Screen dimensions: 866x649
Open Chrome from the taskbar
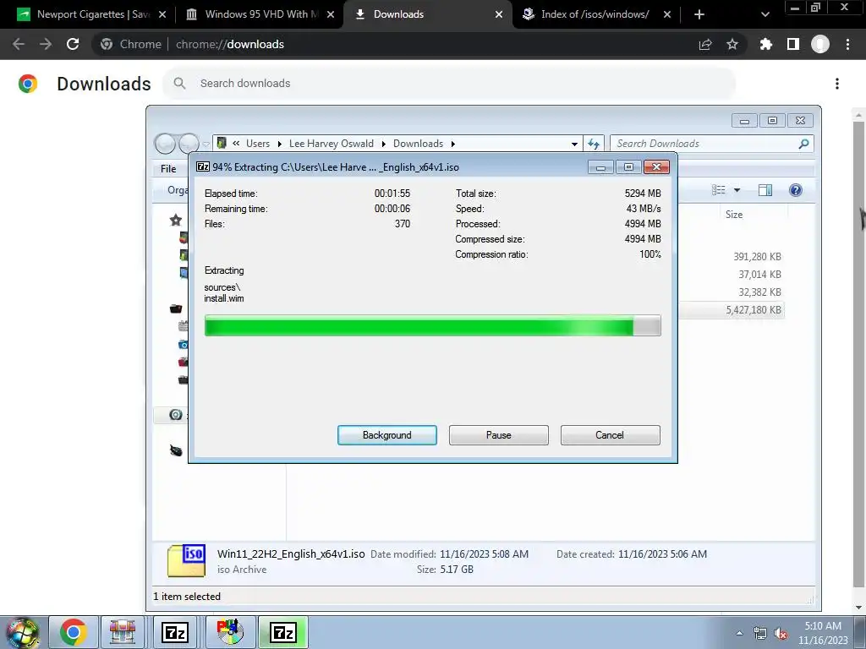click(74, 632)
